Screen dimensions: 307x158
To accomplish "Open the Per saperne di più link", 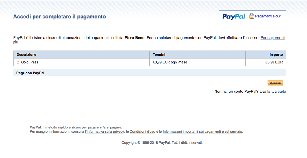I will pyautogui.click(x=273, y=38).
